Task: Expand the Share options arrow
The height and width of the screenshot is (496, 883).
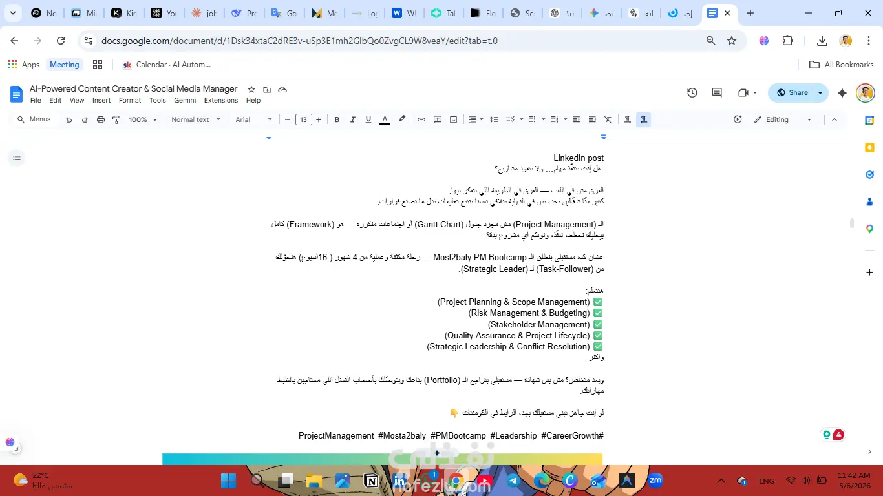Action: [820, 93]
